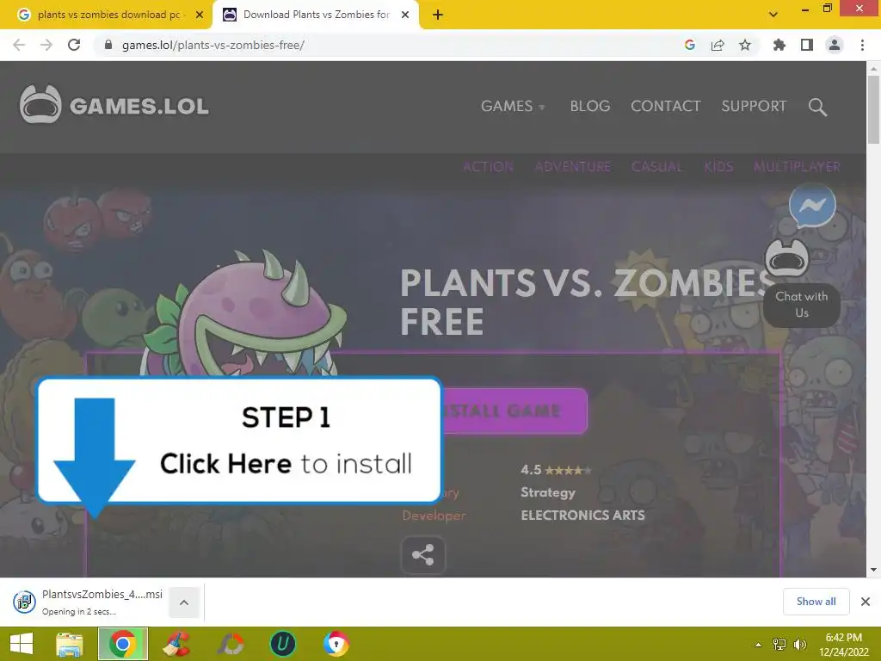Click the taskbar clock and date
Viewport: 881px width, 661px height.
(x=843, y=645)
